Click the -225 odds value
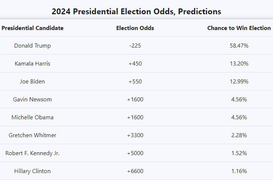 (x=135, y=46)
